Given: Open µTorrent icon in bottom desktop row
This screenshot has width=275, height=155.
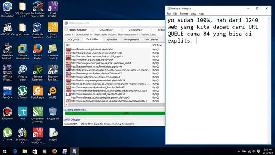Looking at the screenshot, I should coord(7,134).
